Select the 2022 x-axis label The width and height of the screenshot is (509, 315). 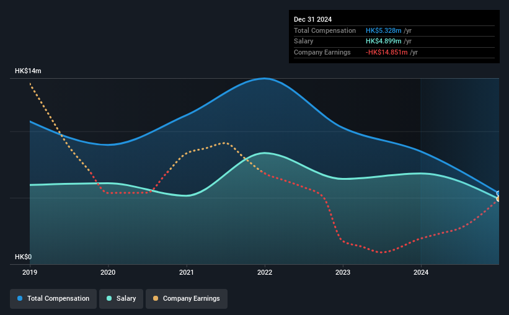pyautogui.click(x=265, y=272)
